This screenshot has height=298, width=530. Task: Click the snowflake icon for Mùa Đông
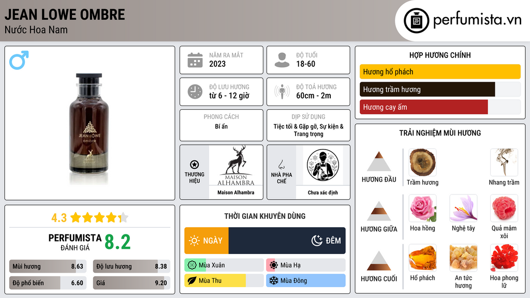(274, 280)
